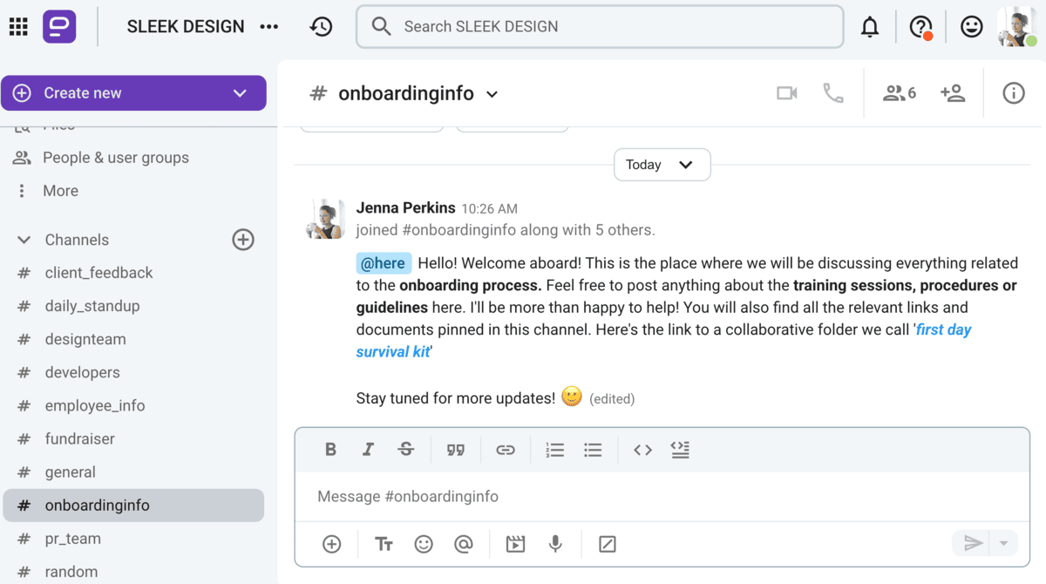Open the history clock icon
1046x584 pixels.
(x=321, y=27)
